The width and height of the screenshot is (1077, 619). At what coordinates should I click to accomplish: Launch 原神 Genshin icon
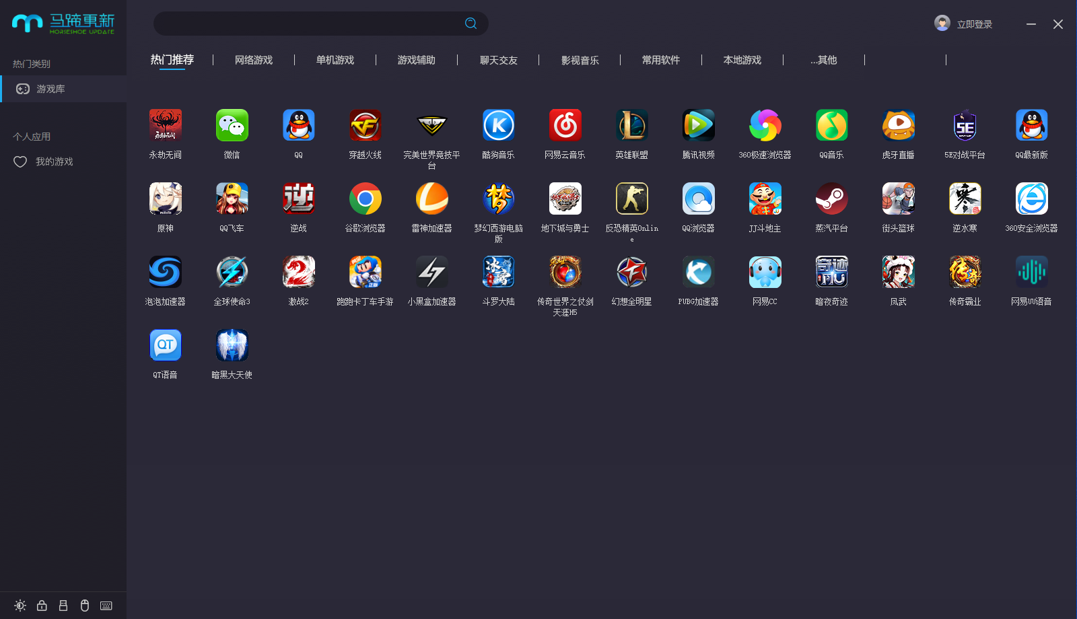pyautogui.click(x=165, y=198)
